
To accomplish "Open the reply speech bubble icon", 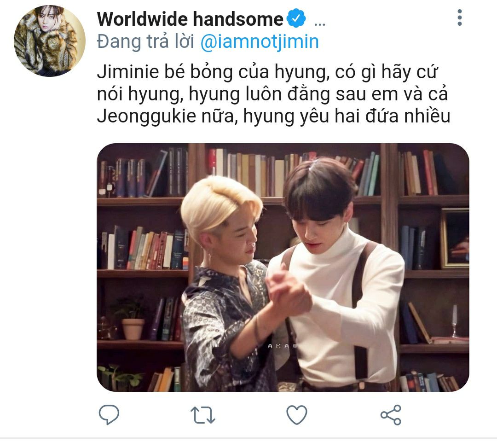I will point(109,414).
